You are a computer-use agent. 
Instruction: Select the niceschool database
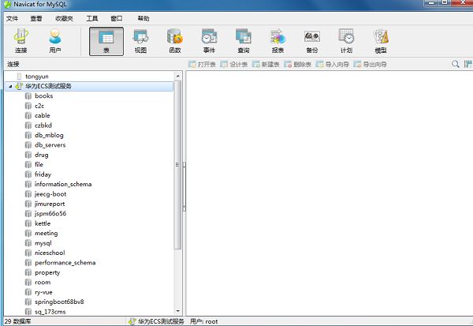(50, 253)
